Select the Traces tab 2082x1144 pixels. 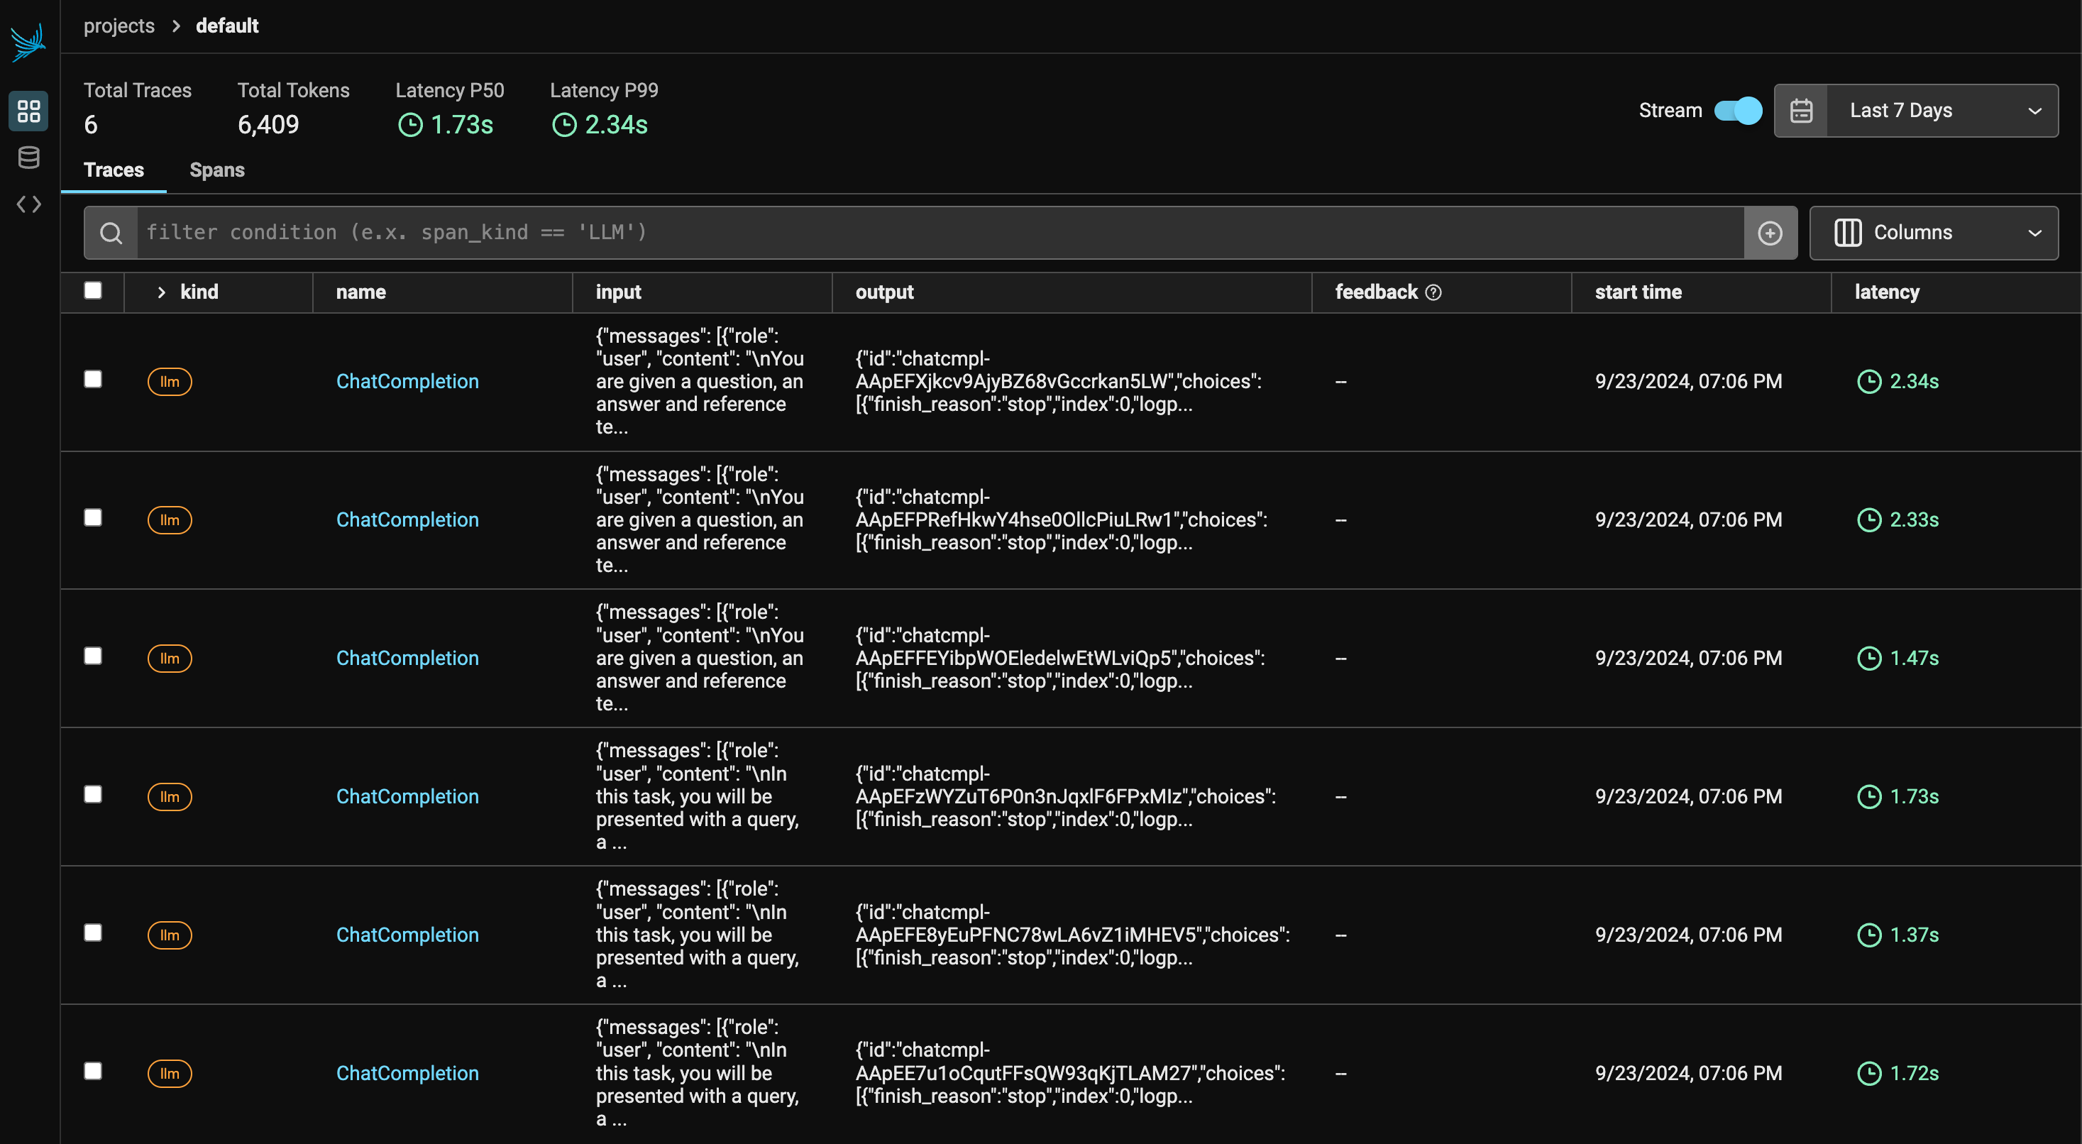pos(114,170)
